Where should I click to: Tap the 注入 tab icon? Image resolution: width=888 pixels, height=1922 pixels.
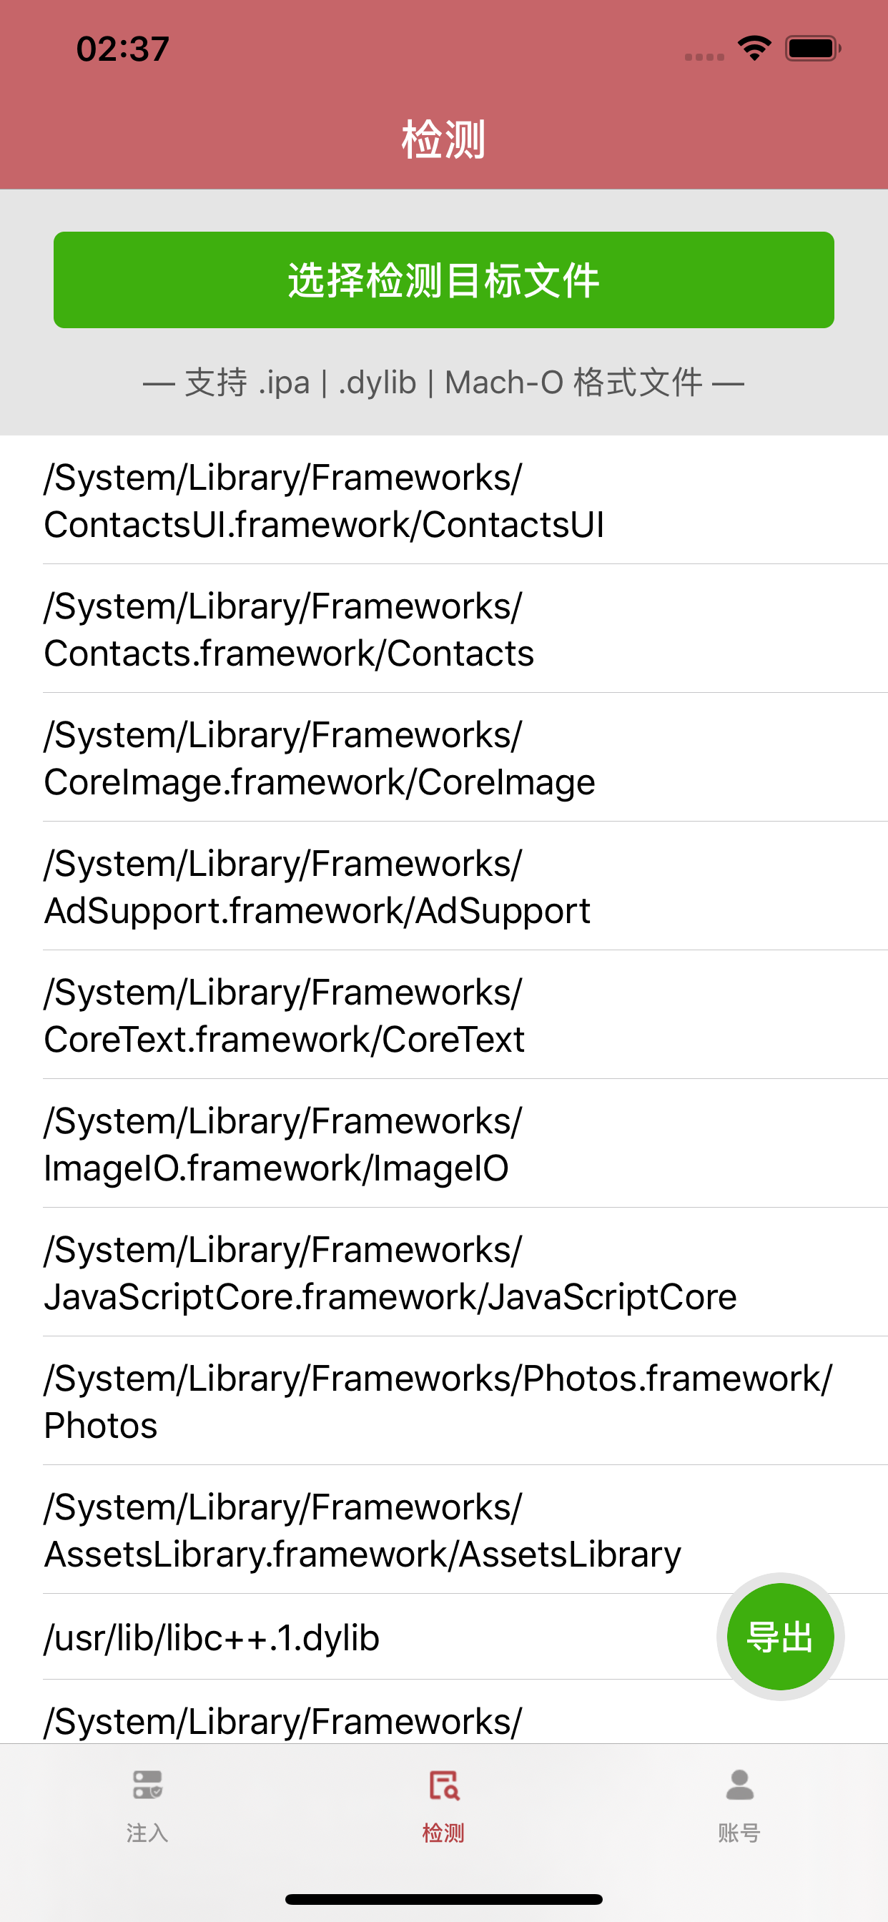tap(148, 1785)
